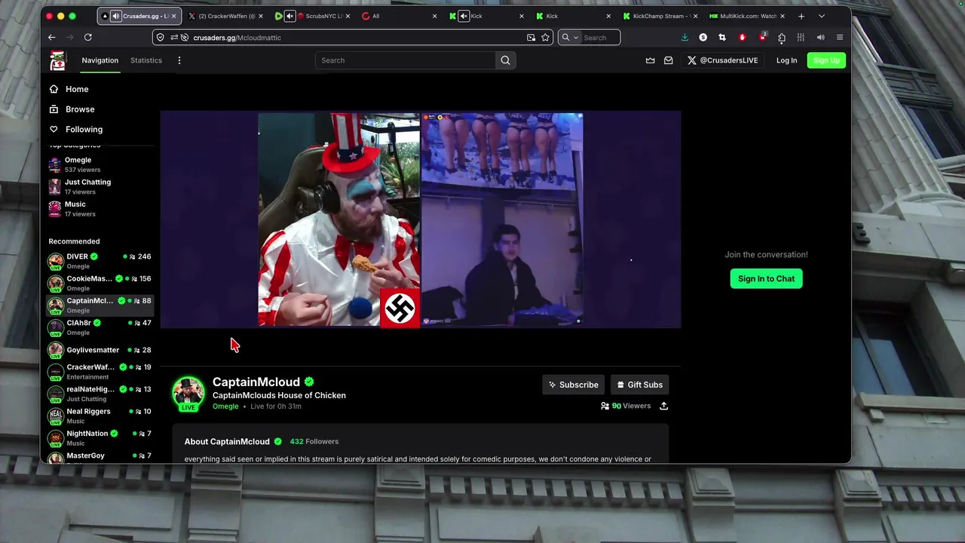
Task: Click the shield tracking protection icon
Action: [x=160, y=37]
